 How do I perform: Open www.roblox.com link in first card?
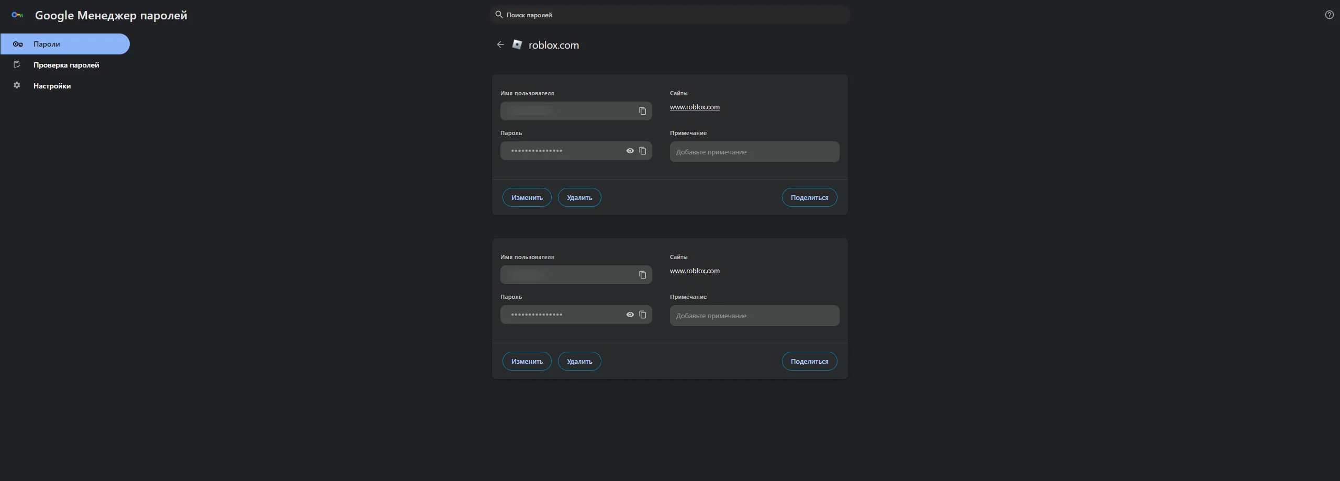(695, 107)
